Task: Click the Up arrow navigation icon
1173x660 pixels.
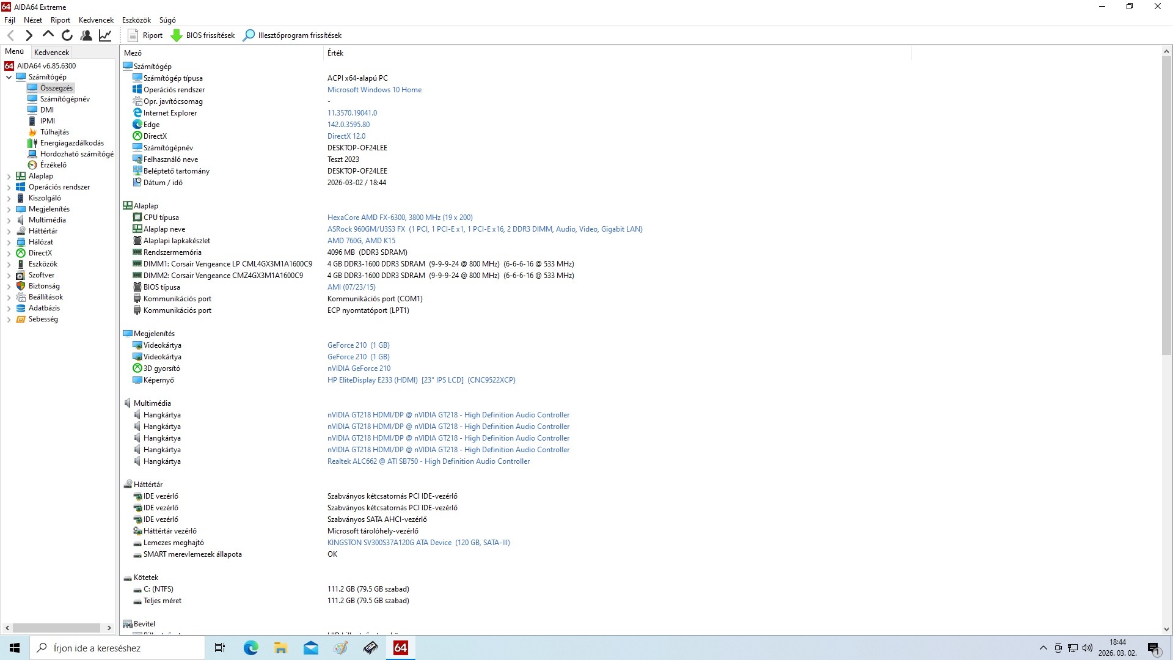Action: [48, 35]
